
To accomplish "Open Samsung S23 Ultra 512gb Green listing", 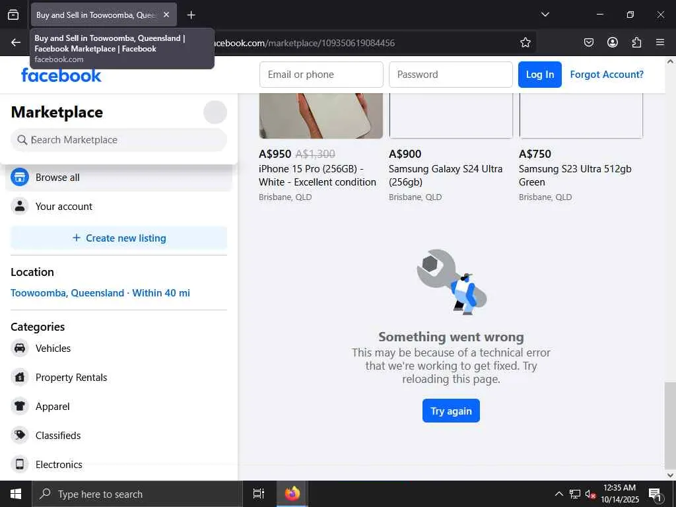I will tap(575, 176).
